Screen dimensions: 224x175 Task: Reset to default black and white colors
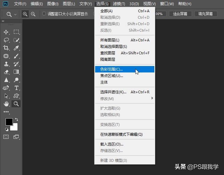(6, 129)
